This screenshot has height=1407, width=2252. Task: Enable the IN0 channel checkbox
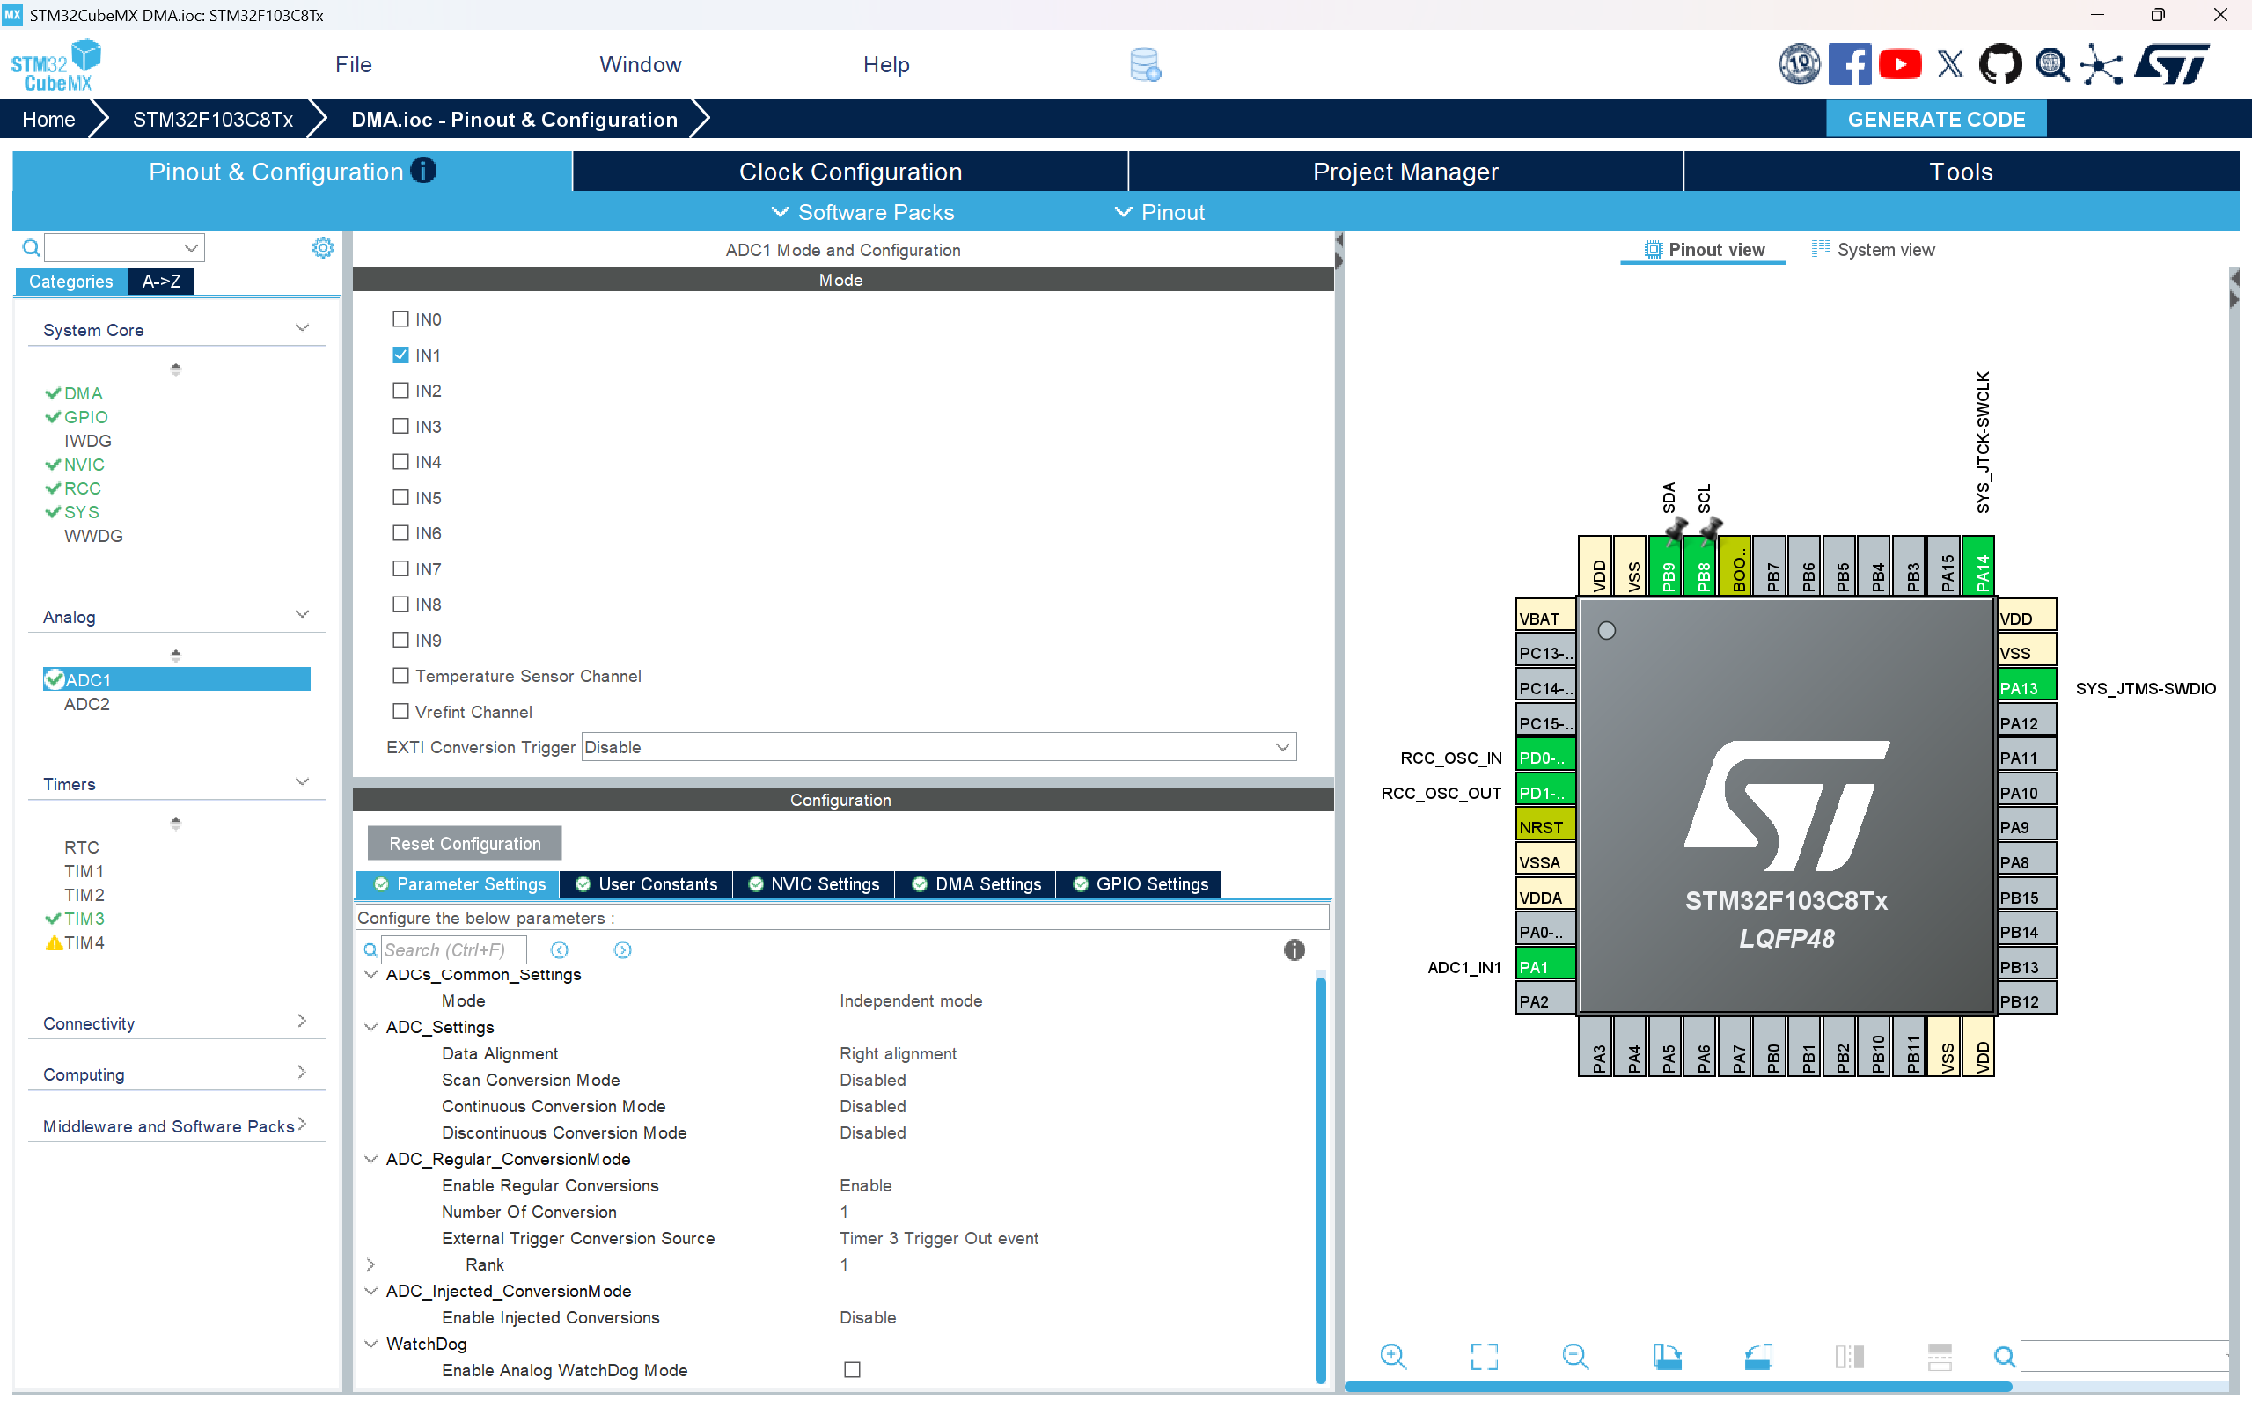[x=401, y=319]
